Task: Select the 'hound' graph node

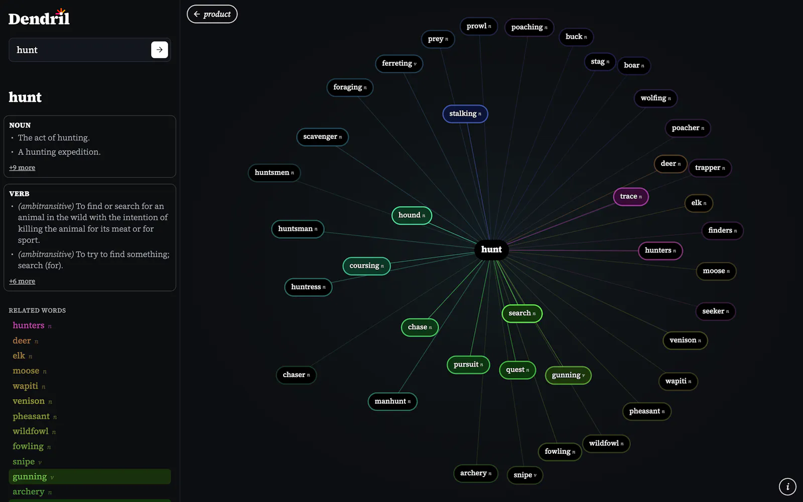Action: (x=412, y=215)
